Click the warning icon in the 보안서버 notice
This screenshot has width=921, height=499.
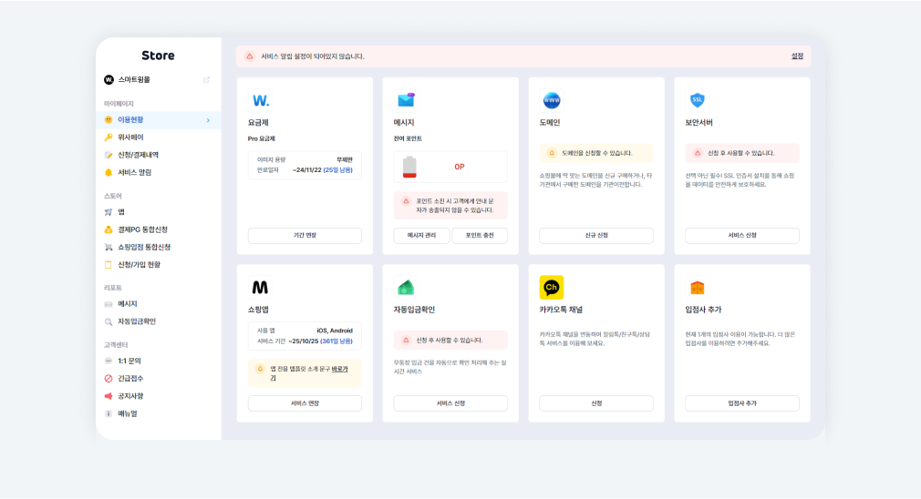pos(698,153)
